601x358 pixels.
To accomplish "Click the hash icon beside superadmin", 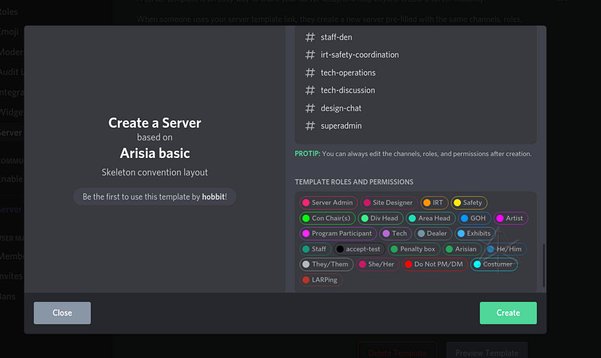I will [x=310, y=126].
